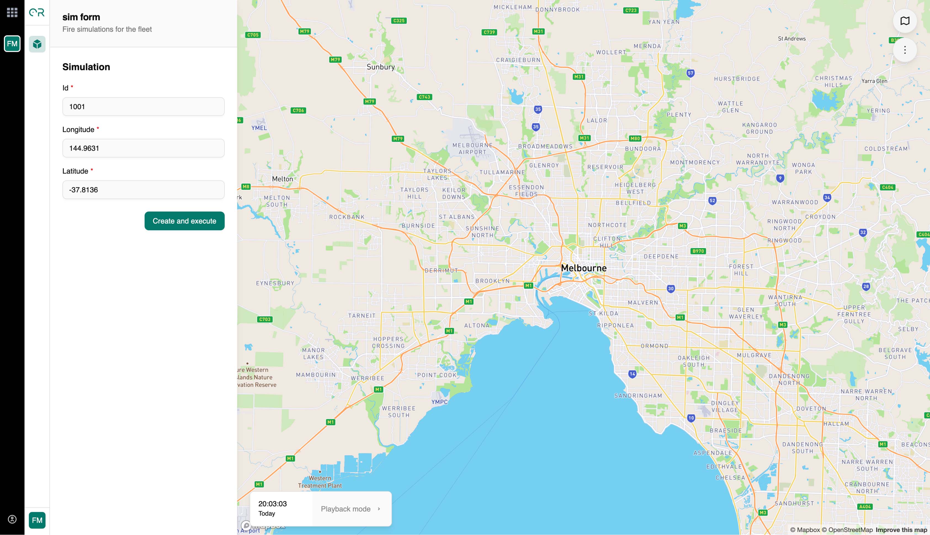Click the Mulgrave map label
The image size is (930, 535).
click(x=754, y=355)
